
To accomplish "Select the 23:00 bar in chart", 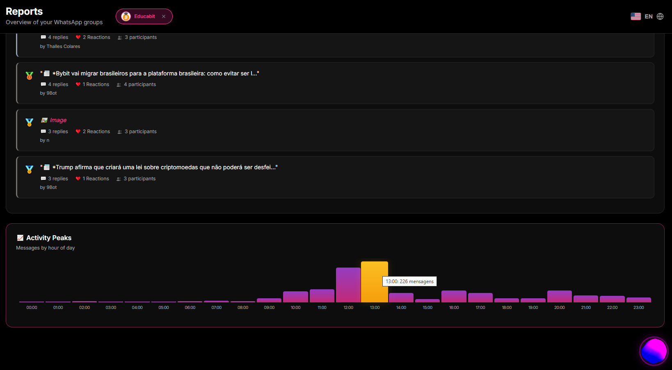I will 639,300.
